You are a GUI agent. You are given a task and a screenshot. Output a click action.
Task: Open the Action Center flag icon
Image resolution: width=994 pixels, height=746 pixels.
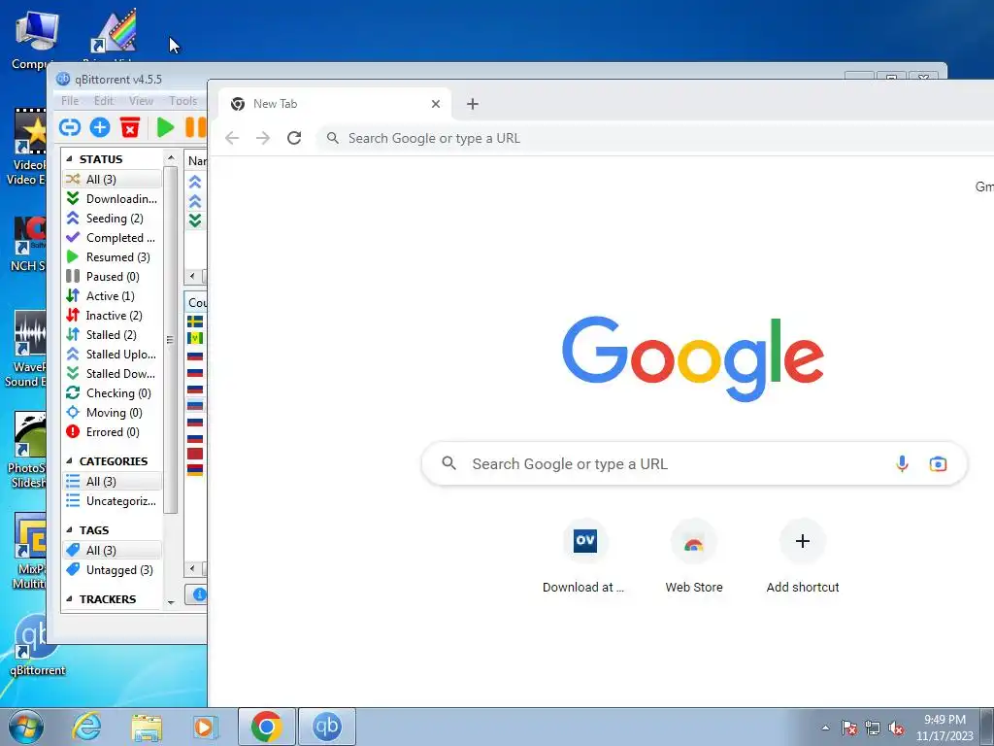pyautogui.click(x=849, y=728)
